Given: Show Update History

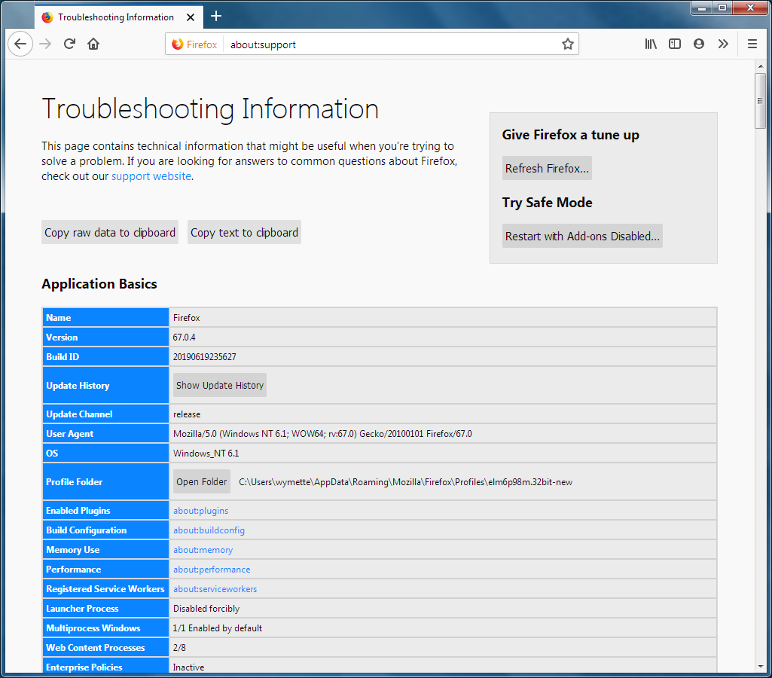Looking at the screenshot, I should click(220, 386).
